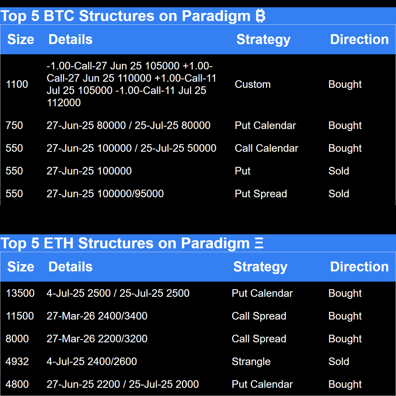396x396 pixels.
Task: Select size 550 in the Call Calendar row
Action: [x=14, y=148]
